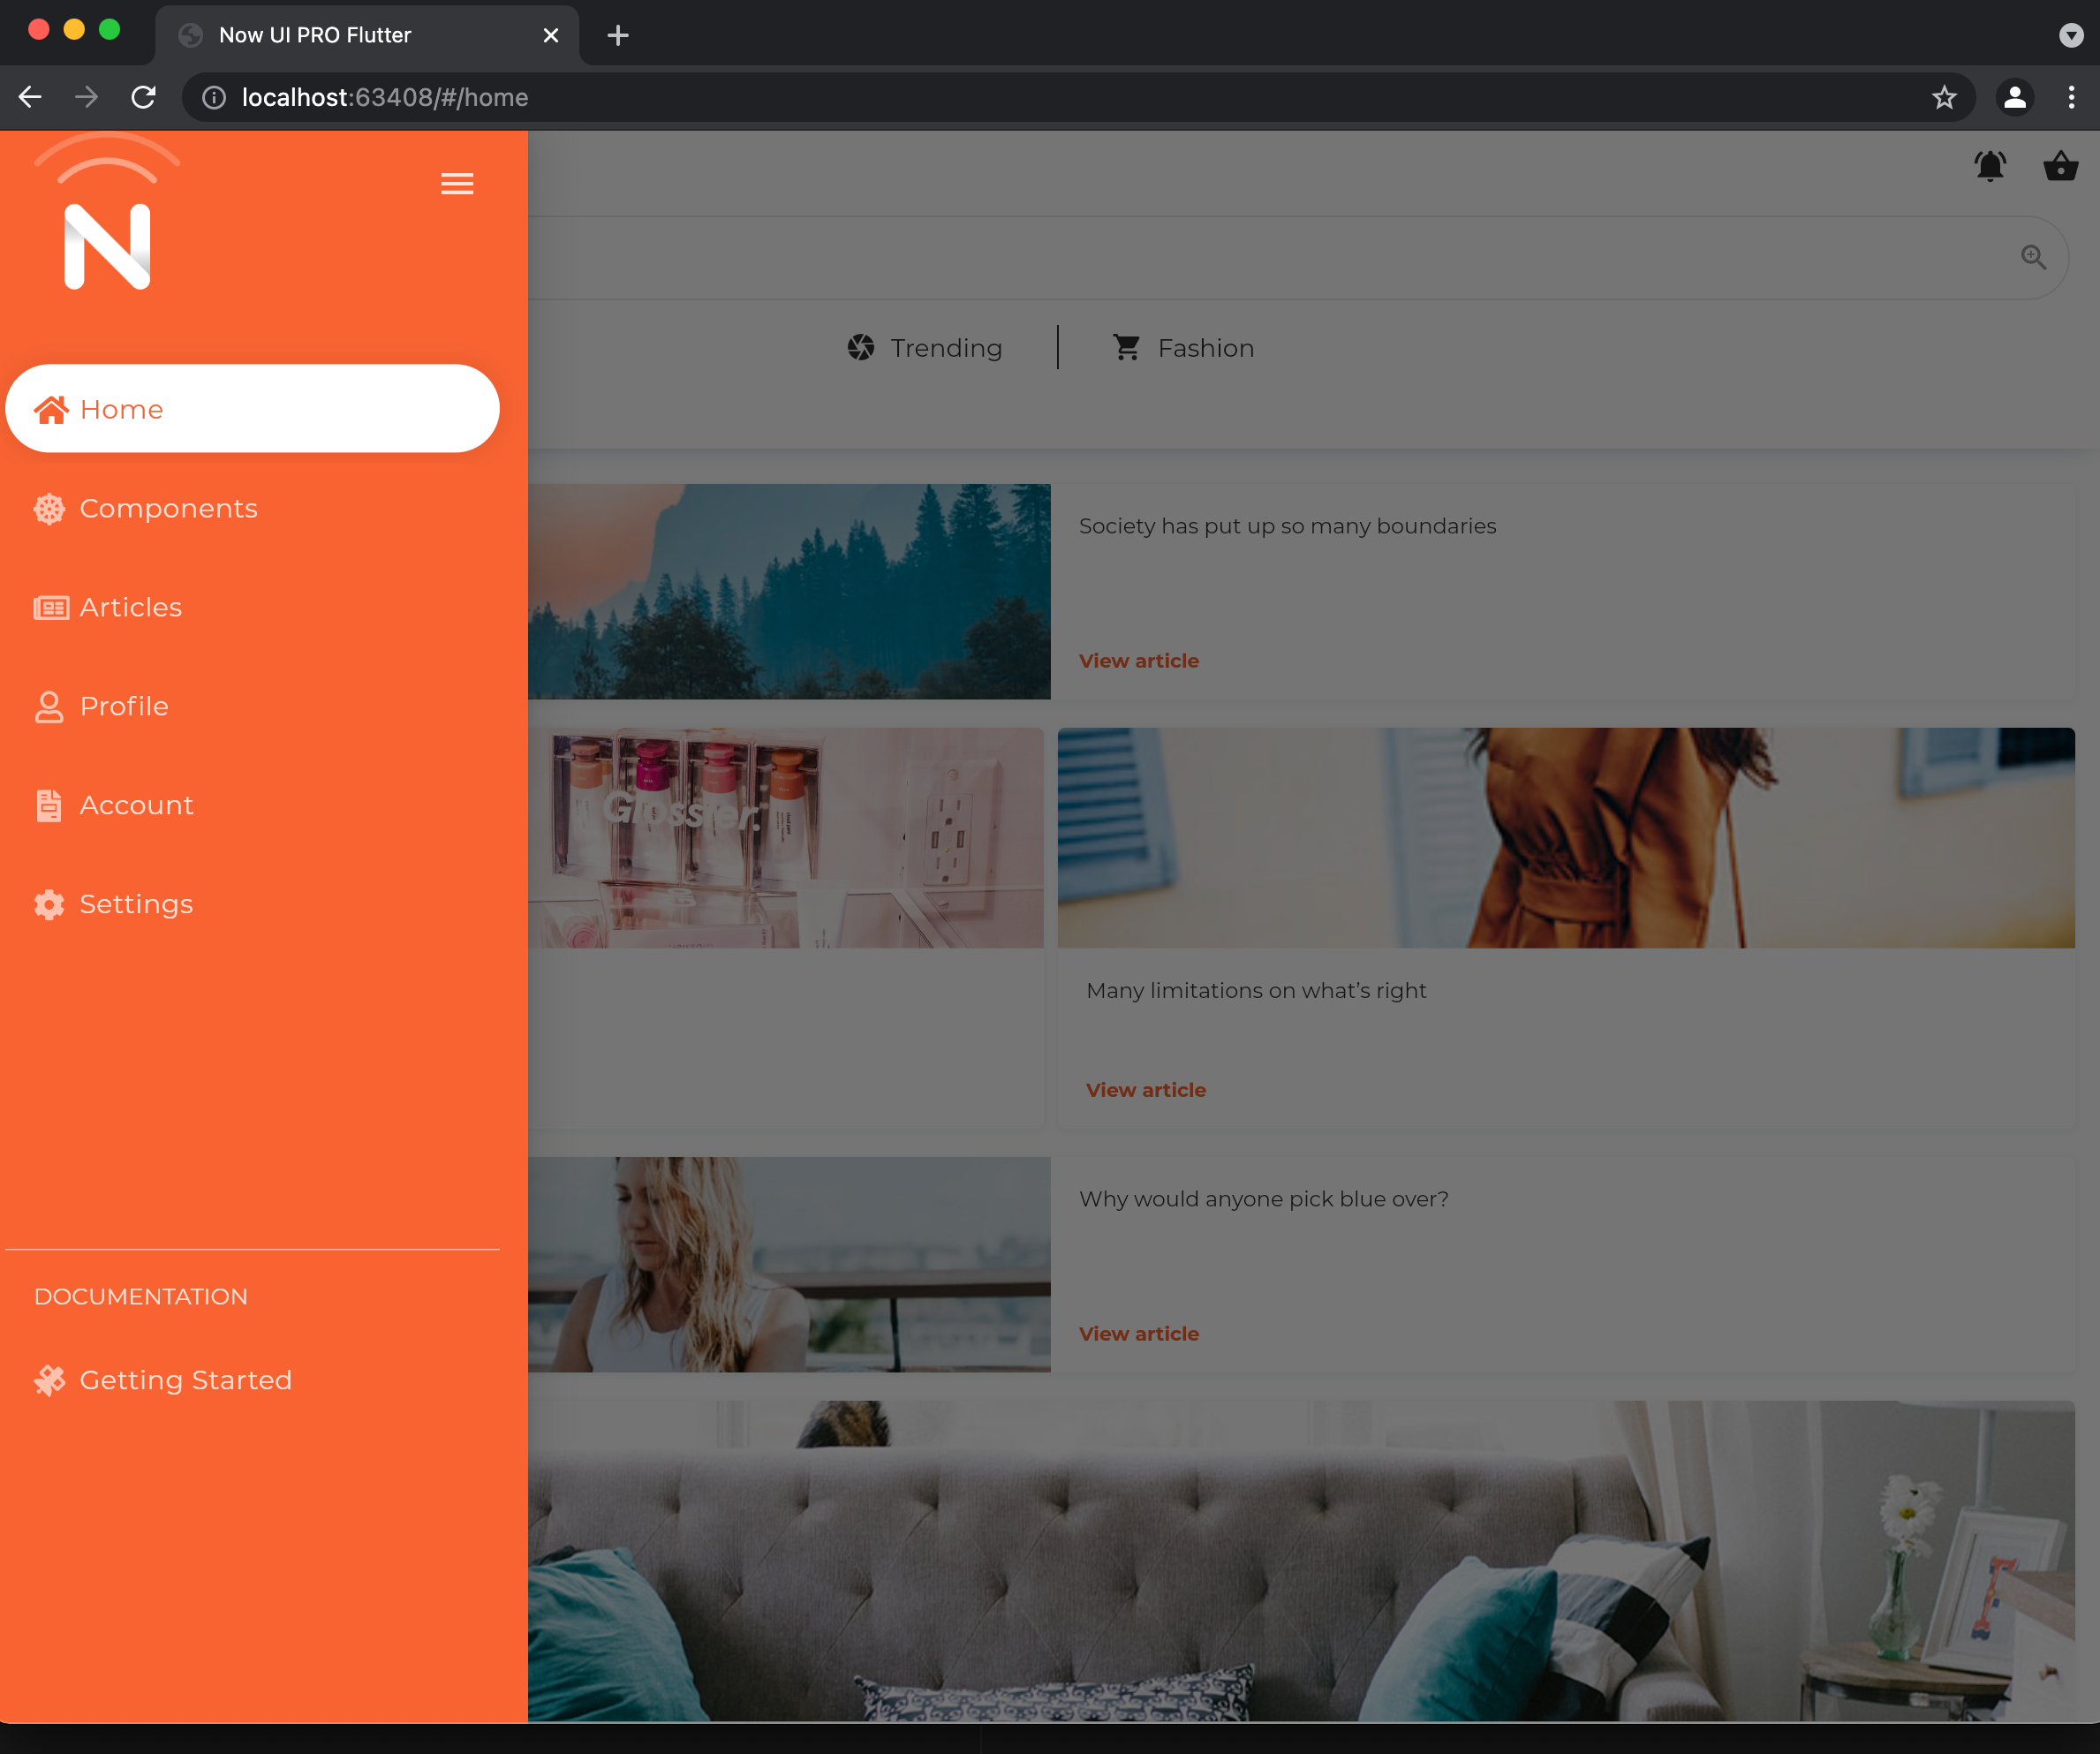Click the search magnifier icon
The width and height of the screenshot is (2100, 1754).
click(2033, 257)
